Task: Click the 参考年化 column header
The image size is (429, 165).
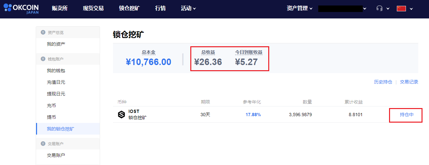Action: [x=252, y=102]
